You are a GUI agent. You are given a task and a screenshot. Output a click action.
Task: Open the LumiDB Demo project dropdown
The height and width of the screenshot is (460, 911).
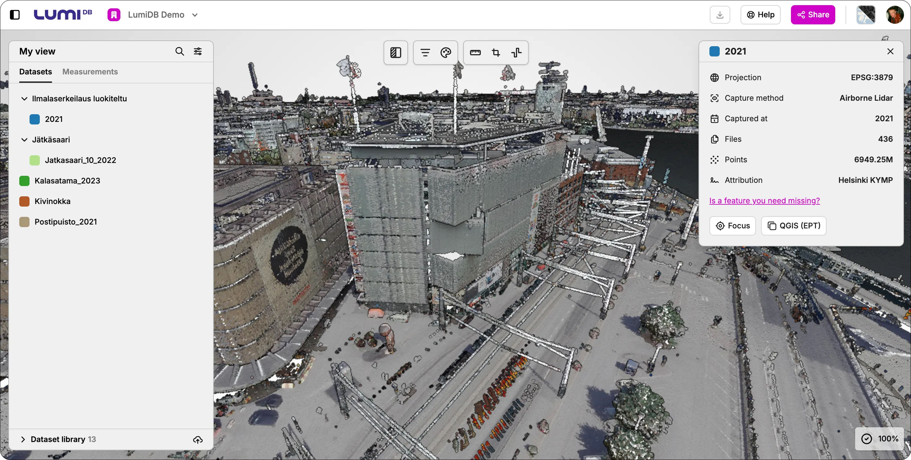pyautogui.click(x=195, y=15)
